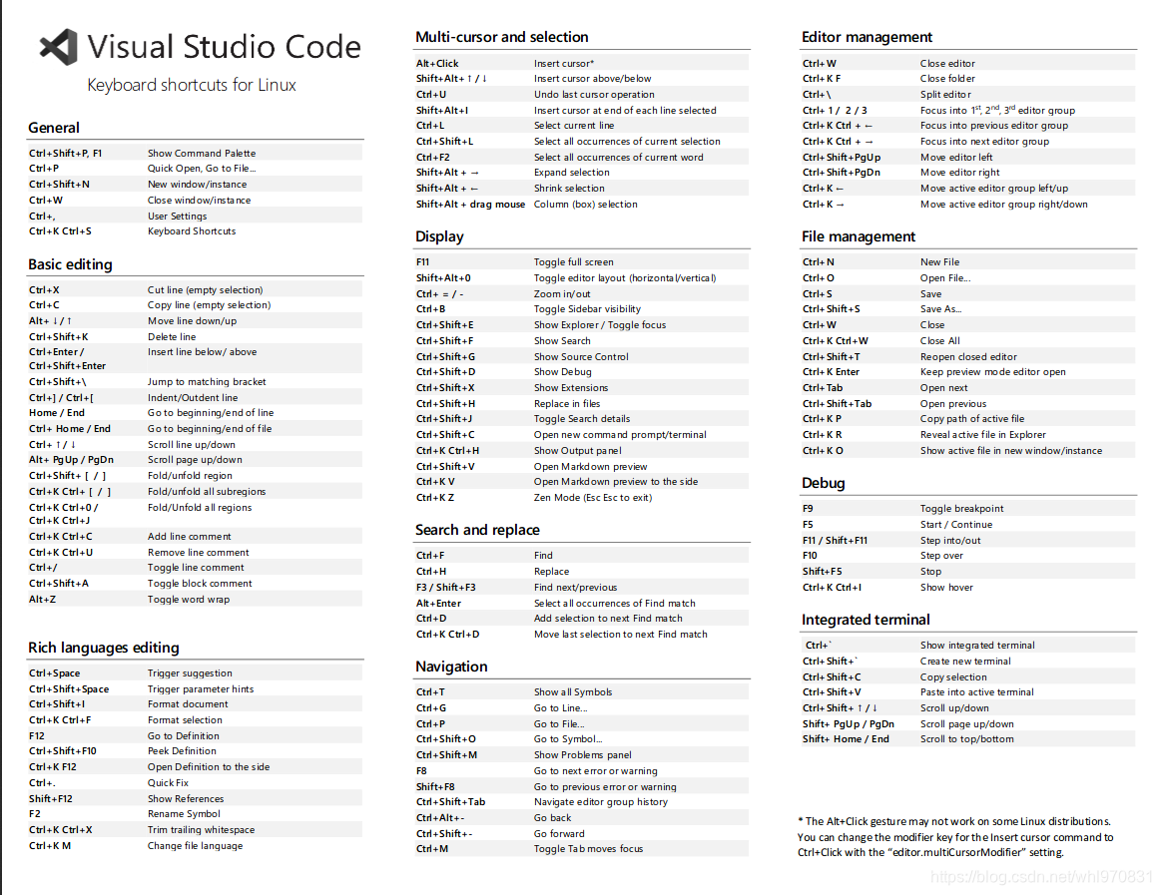This screenshot has width=1161, height=895.
Task: Click 'Zen Mode (Esc Esc to exit)' text
Action: click(593, 498)
